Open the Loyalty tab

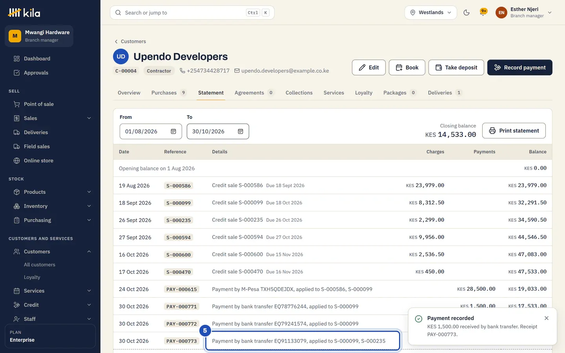[x=364, y=93]
